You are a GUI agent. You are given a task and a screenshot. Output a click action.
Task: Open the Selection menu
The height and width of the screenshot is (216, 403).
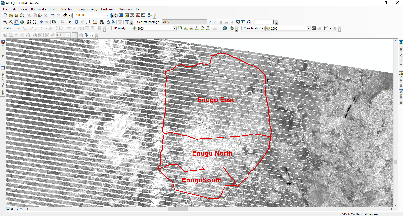pos(67,9)
